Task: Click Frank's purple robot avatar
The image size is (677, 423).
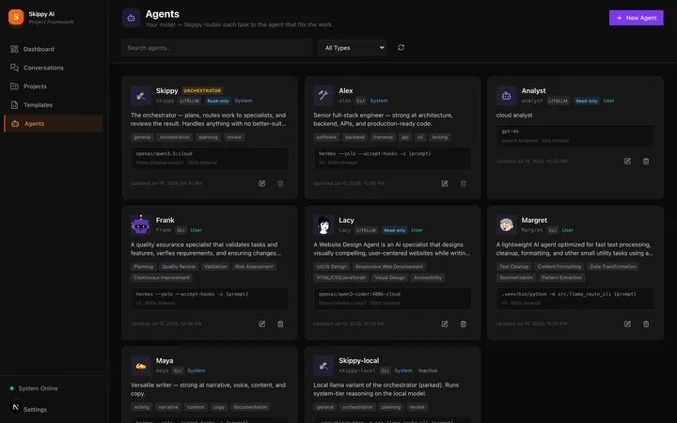Action: (x=141, y=225)
